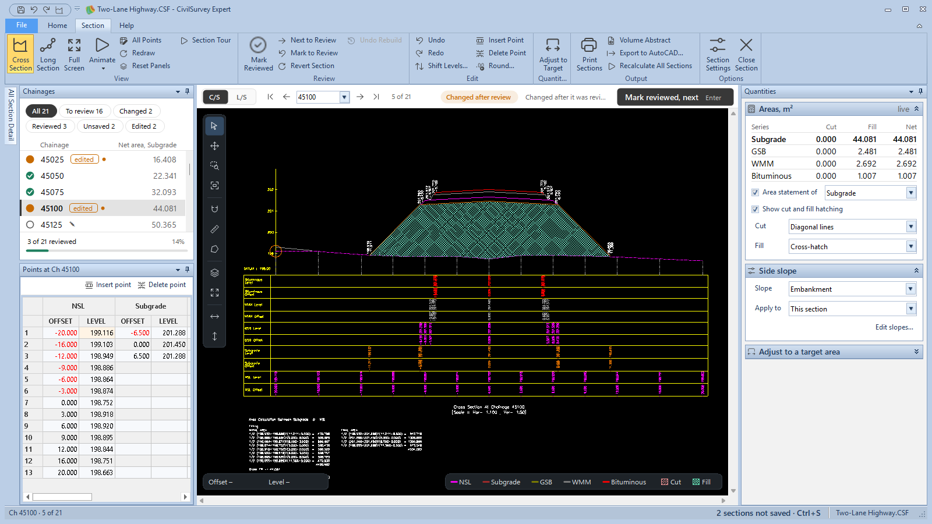Toggle Area statement of checkbox
Image resolution: width=932 pixels, height=524 pixels.
tap(755, 192)
